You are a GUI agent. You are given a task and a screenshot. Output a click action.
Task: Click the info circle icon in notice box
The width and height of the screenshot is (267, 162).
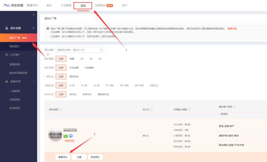tap(48, 29)
